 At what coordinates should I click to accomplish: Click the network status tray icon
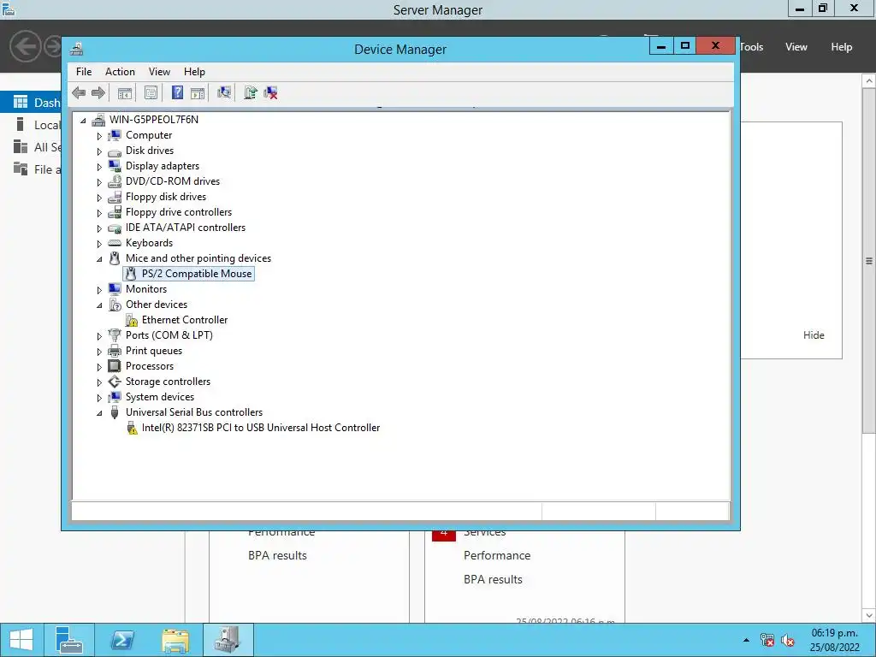coord(767,640)
